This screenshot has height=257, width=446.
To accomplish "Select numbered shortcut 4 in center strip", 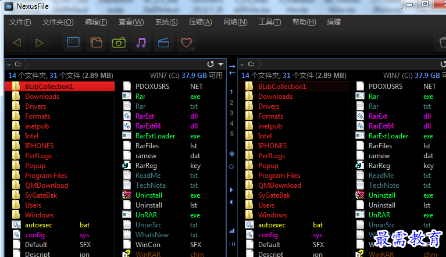I will 231,123.
